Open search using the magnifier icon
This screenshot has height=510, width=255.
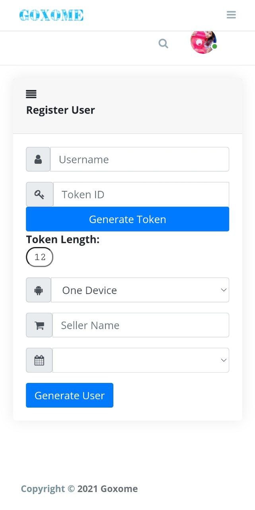[163, 43]
